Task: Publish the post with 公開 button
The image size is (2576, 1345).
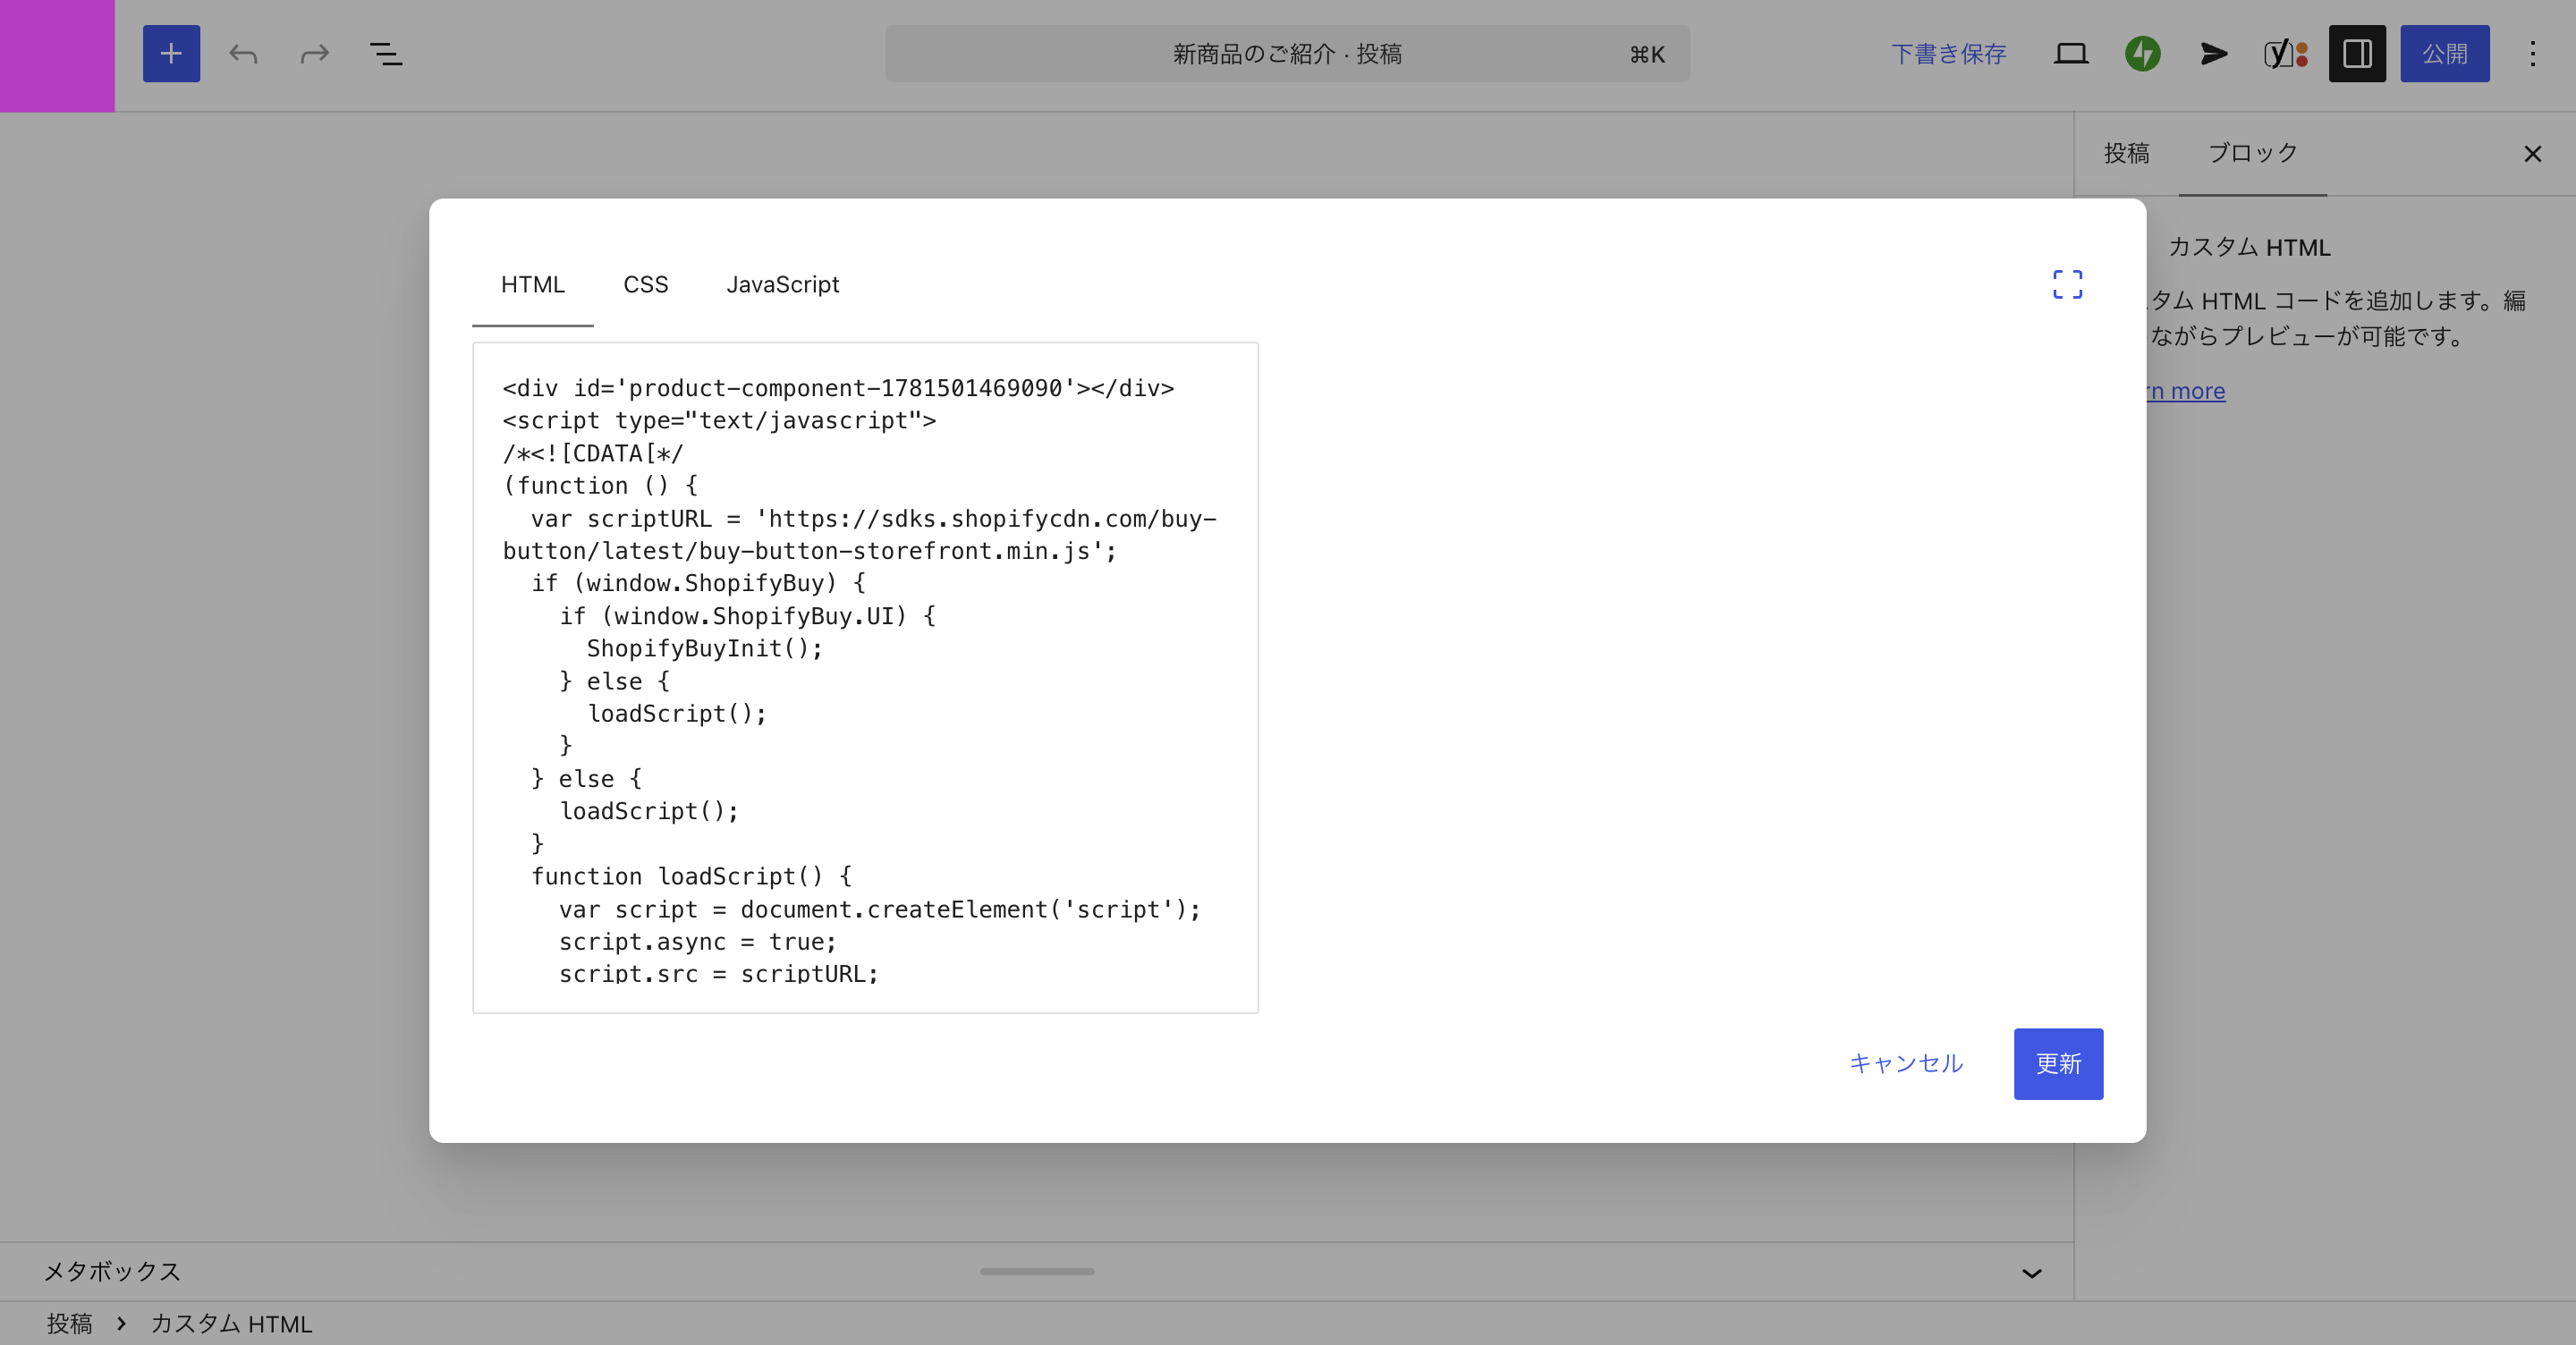Action: tap(2444, 54)
